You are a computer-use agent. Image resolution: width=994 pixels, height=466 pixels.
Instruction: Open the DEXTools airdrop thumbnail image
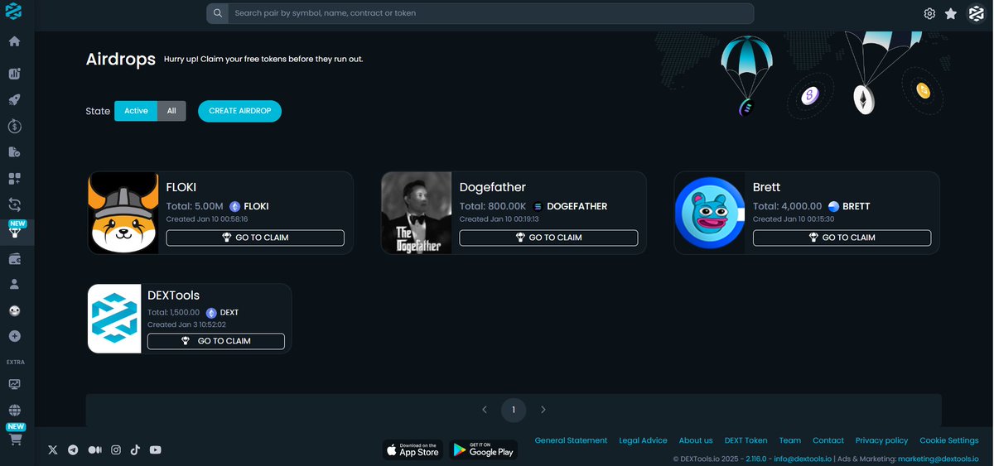point(114,319)
